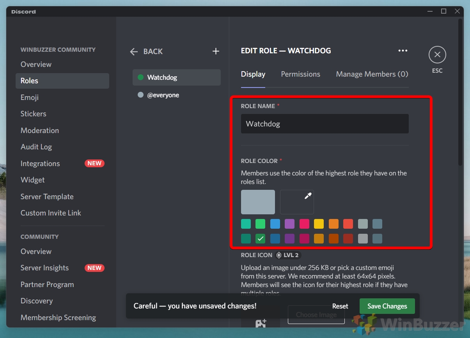
Task: Open the Server Template page
Action: [62, 196]
